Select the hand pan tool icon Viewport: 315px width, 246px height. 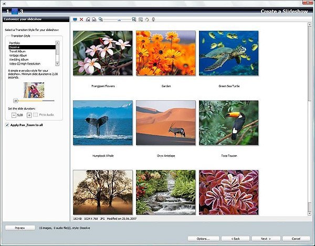pyautogui.click(x=147, y=19)
